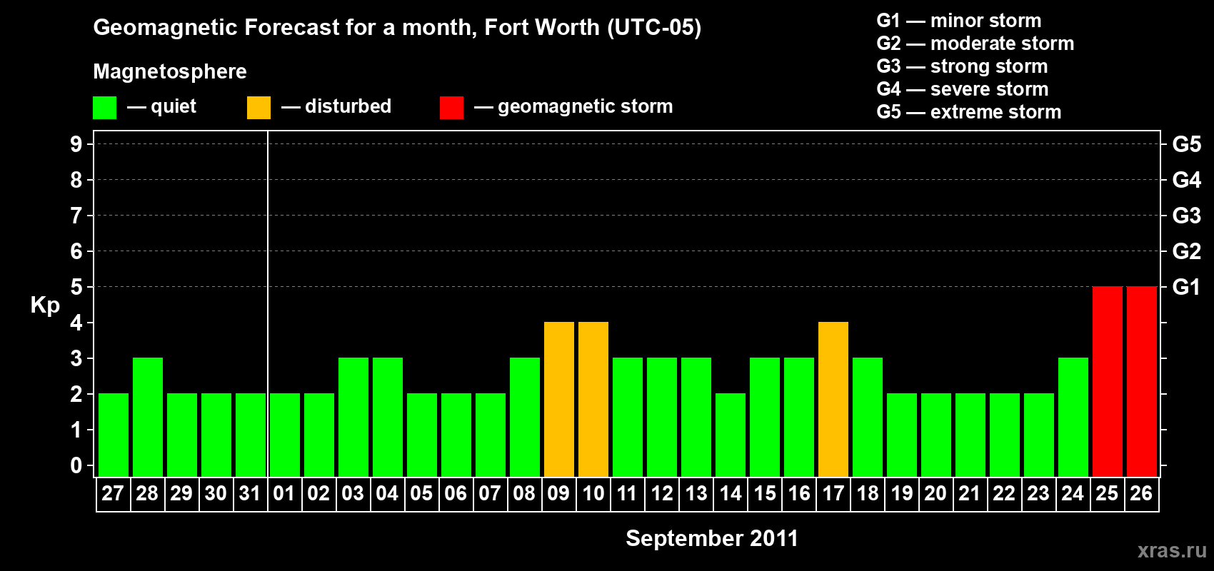Click the '— disturbed' legend text
Screen dimensions: 1214x571
coord(336,107)
